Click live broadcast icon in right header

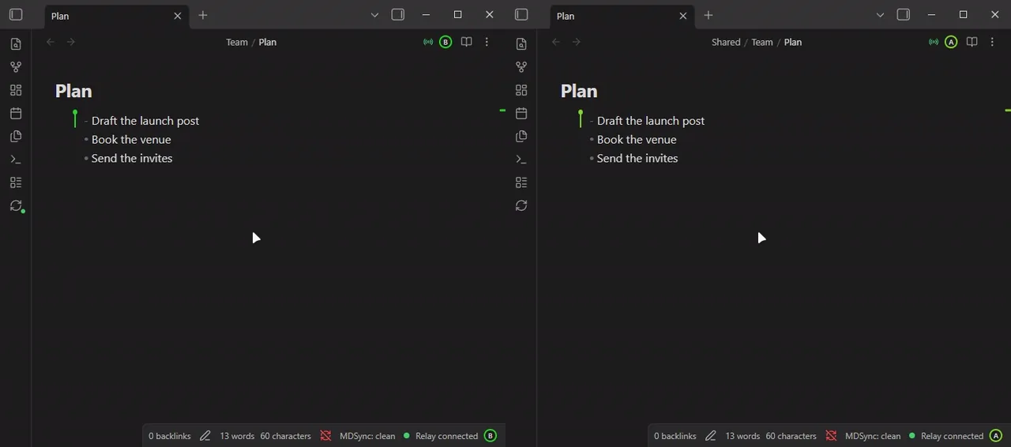pos(934,42)
